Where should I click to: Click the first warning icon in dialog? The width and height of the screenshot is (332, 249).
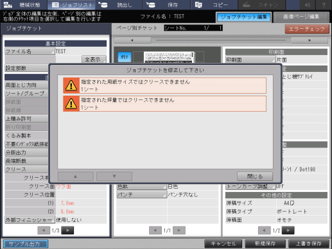71,85
